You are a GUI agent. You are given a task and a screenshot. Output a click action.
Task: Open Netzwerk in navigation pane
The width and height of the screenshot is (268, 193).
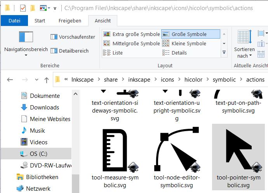tap(33, 189)
